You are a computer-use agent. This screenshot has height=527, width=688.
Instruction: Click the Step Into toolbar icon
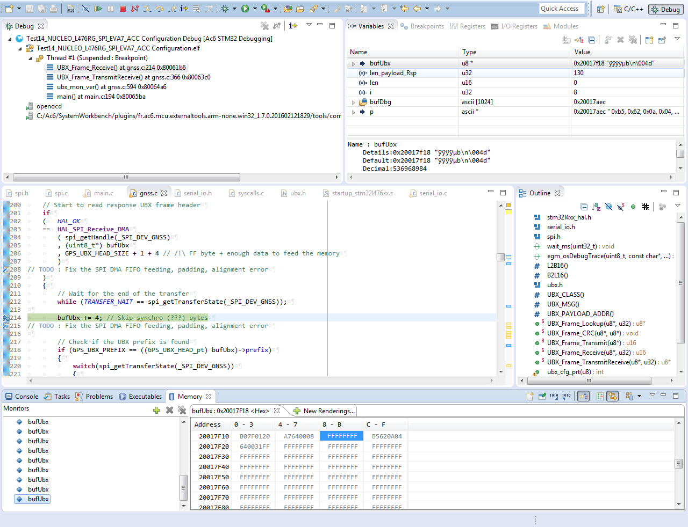coord(147,9)
